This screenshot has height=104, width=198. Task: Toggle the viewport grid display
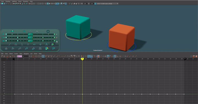30,4
